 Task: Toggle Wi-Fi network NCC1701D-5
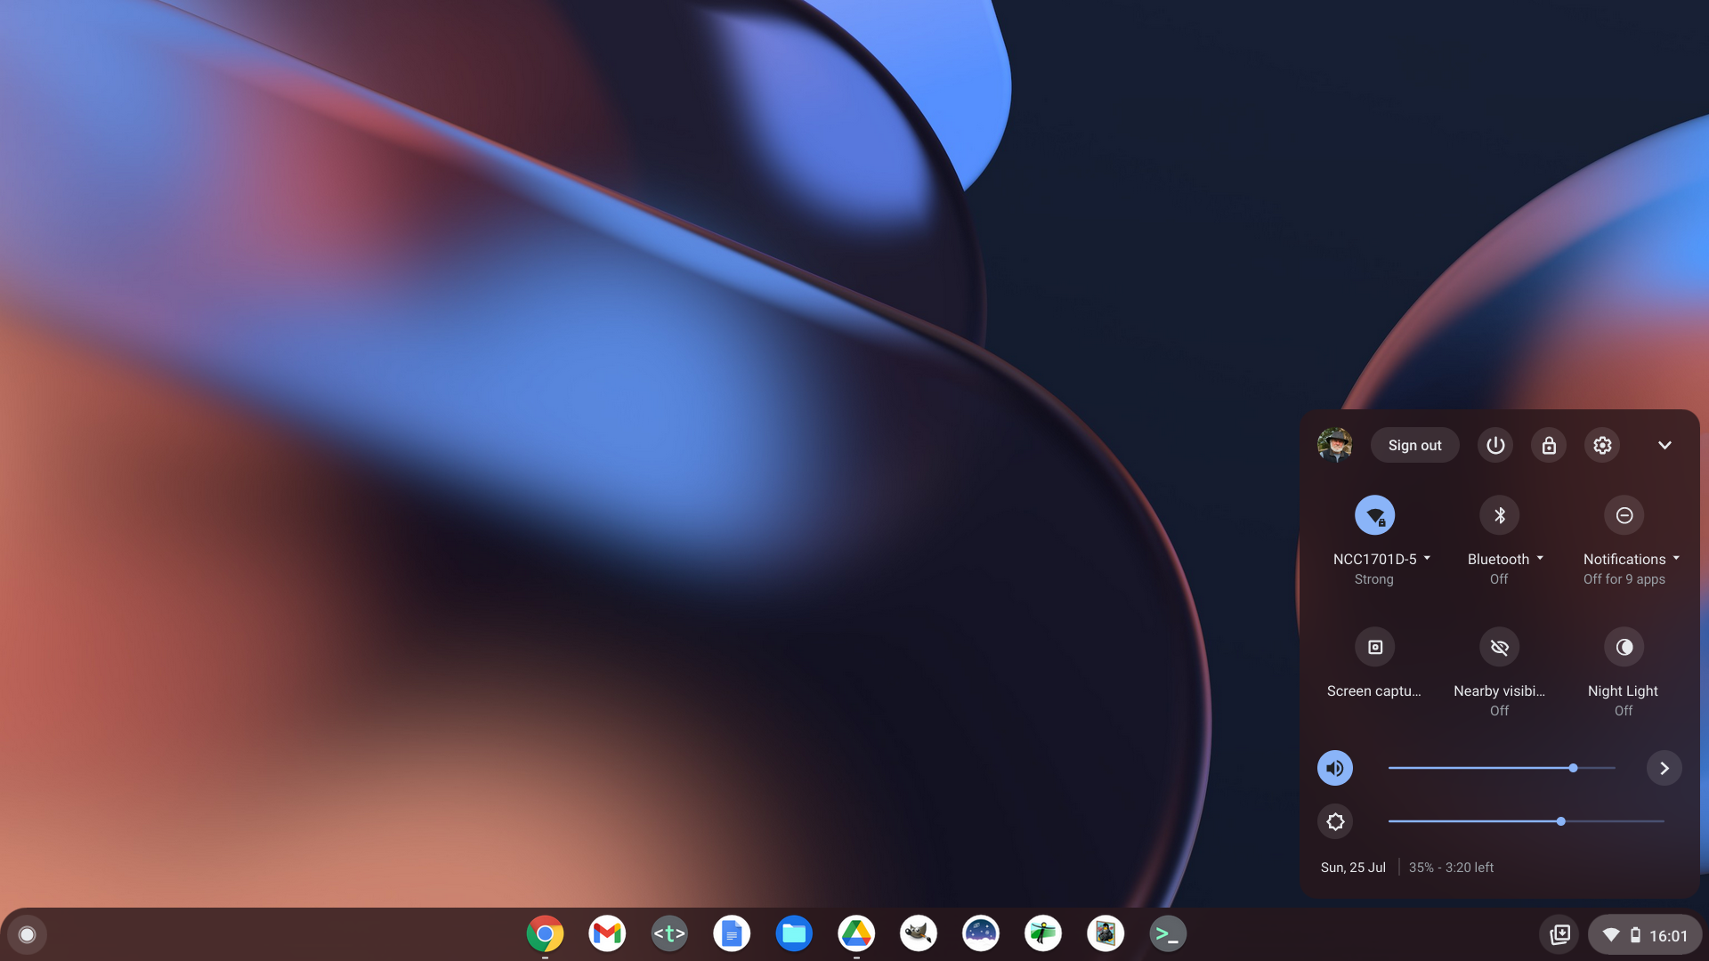(1374, 514)
